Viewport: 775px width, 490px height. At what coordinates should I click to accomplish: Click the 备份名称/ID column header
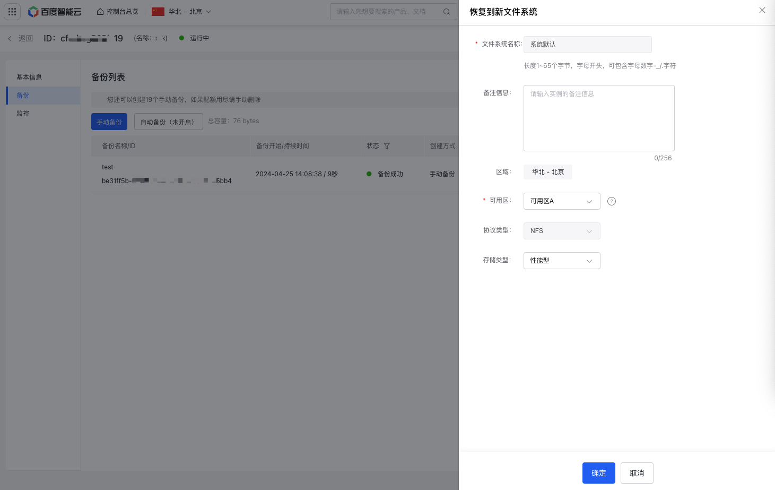click(x=118, y=146)
